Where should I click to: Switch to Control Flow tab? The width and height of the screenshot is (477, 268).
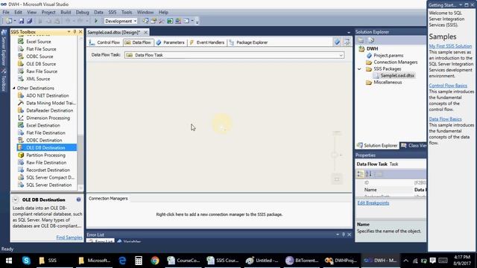click(104, 42)
